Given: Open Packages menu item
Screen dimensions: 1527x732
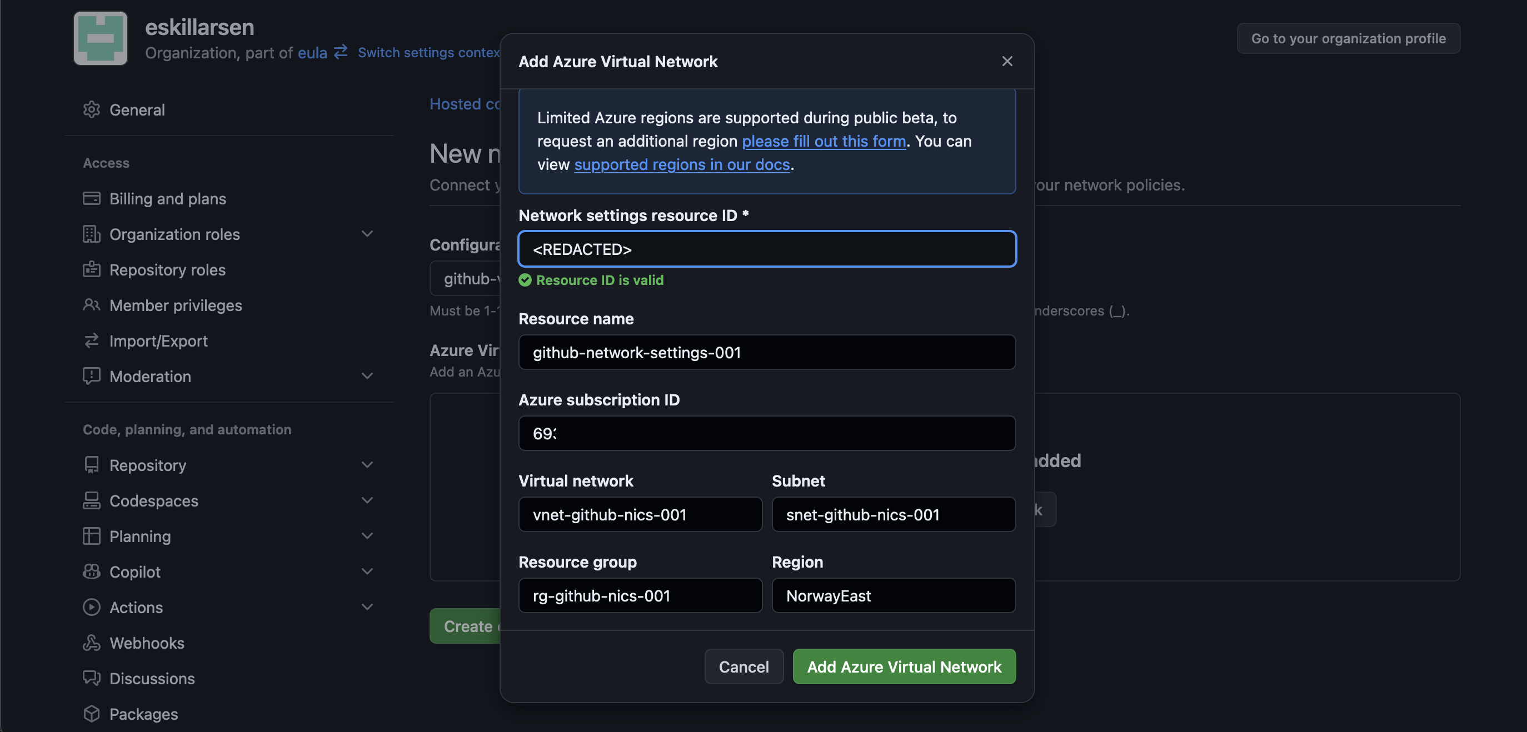Looking at the screenshot, I should 229,714.
